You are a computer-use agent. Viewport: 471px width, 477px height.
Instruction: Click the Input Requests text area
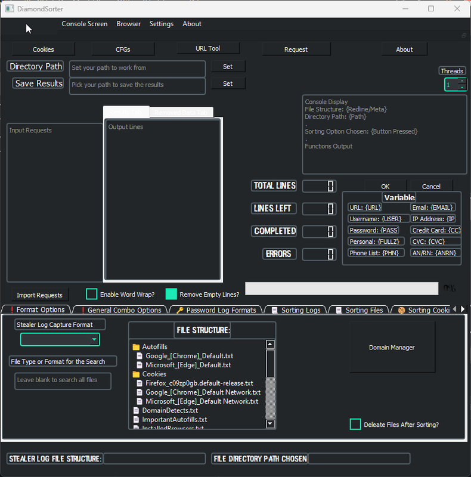(x=55, y=203)
